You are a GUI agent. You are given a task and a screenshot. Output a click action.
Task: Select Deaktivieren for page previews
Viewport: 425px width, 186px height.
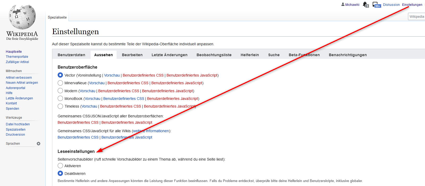[x=60, y=174]
